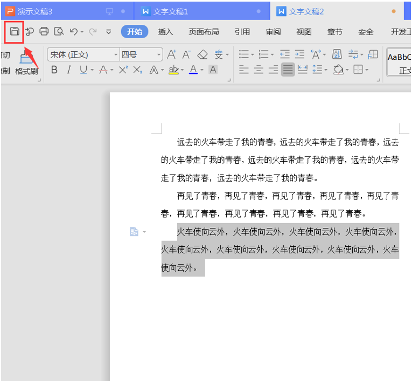Increase font size with A+ icon
The width and height of the screenshot is (412, 381).
[172, 54]
